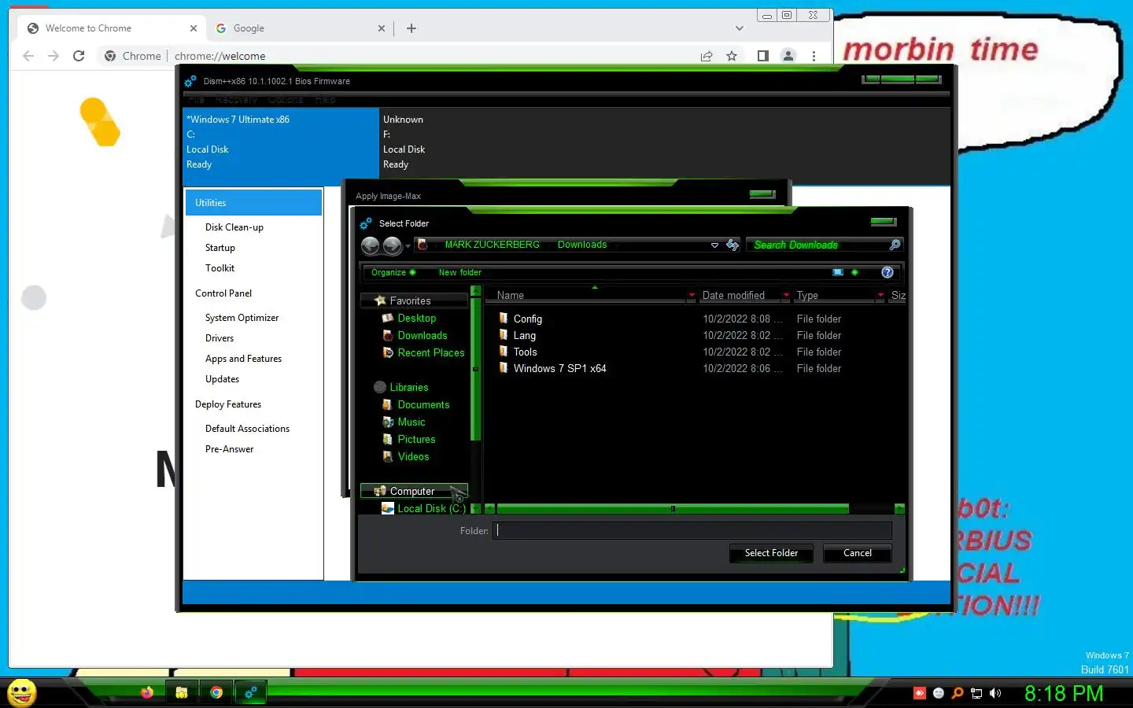Open the Music library
The height and width of the screenshot is (708, 1133).
pos(411,422)
